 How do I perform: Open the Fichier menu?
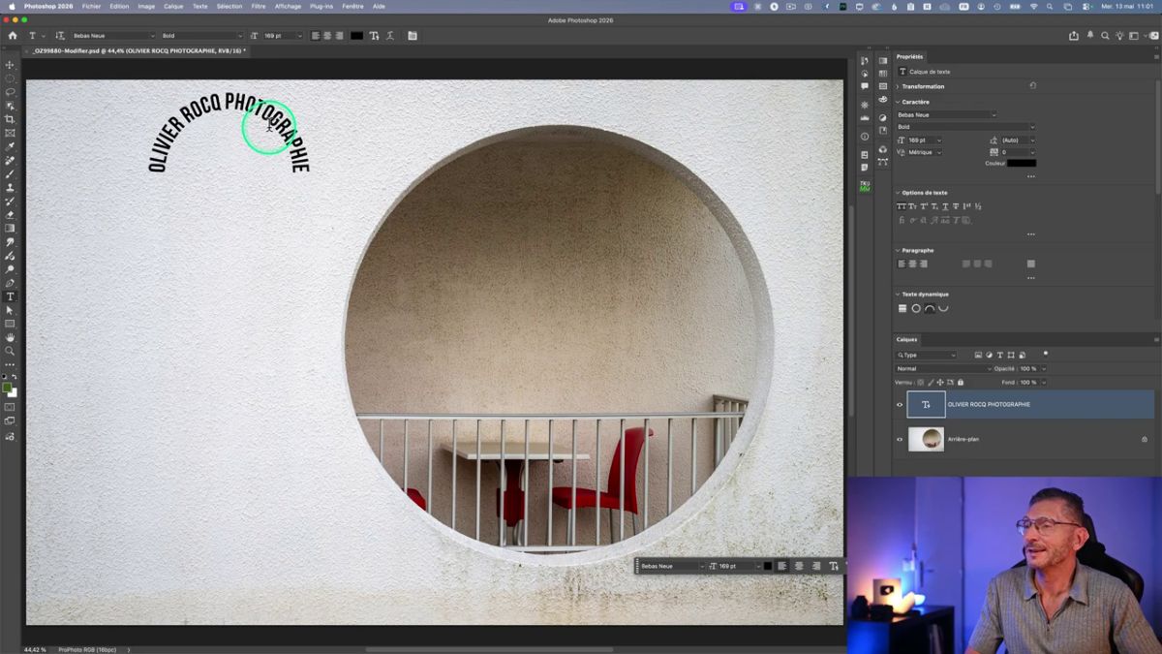pos(91,6)
